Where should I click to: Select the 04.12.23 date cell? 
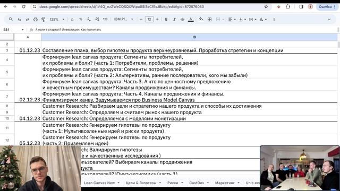pos(28,118)
